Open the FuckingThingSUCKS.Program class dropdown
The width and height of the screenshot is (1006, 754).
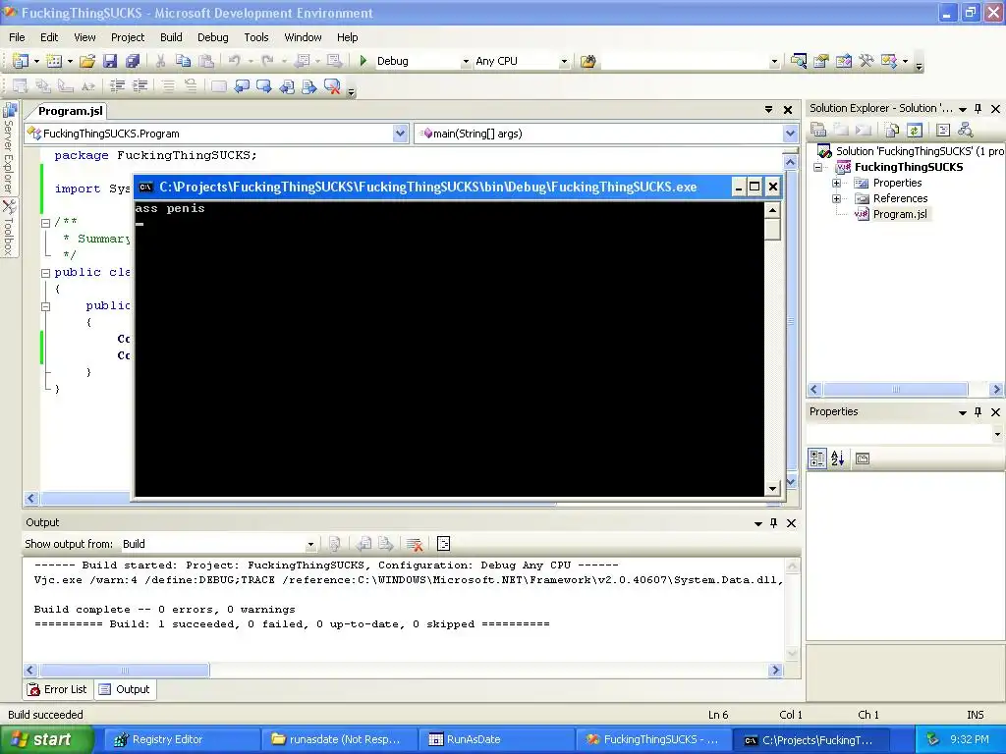click(x=400, y=134)
